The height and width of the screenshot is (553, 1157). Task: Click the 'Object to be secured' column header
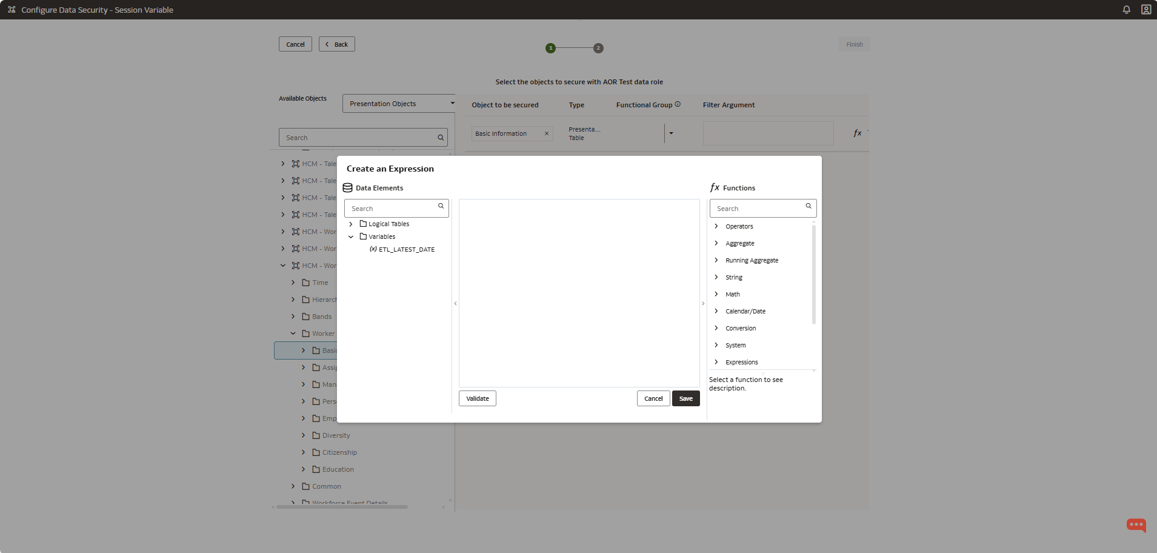(505, 105)
